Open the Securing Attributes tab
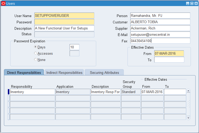The width and height of the screenshot is (199, 133). tap(104, 73)
